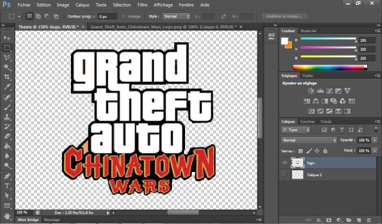Add a Levels adjustment layer
The width and height of the screenshot is (382, 224).
pyautogui.click(x=320, y=91)
